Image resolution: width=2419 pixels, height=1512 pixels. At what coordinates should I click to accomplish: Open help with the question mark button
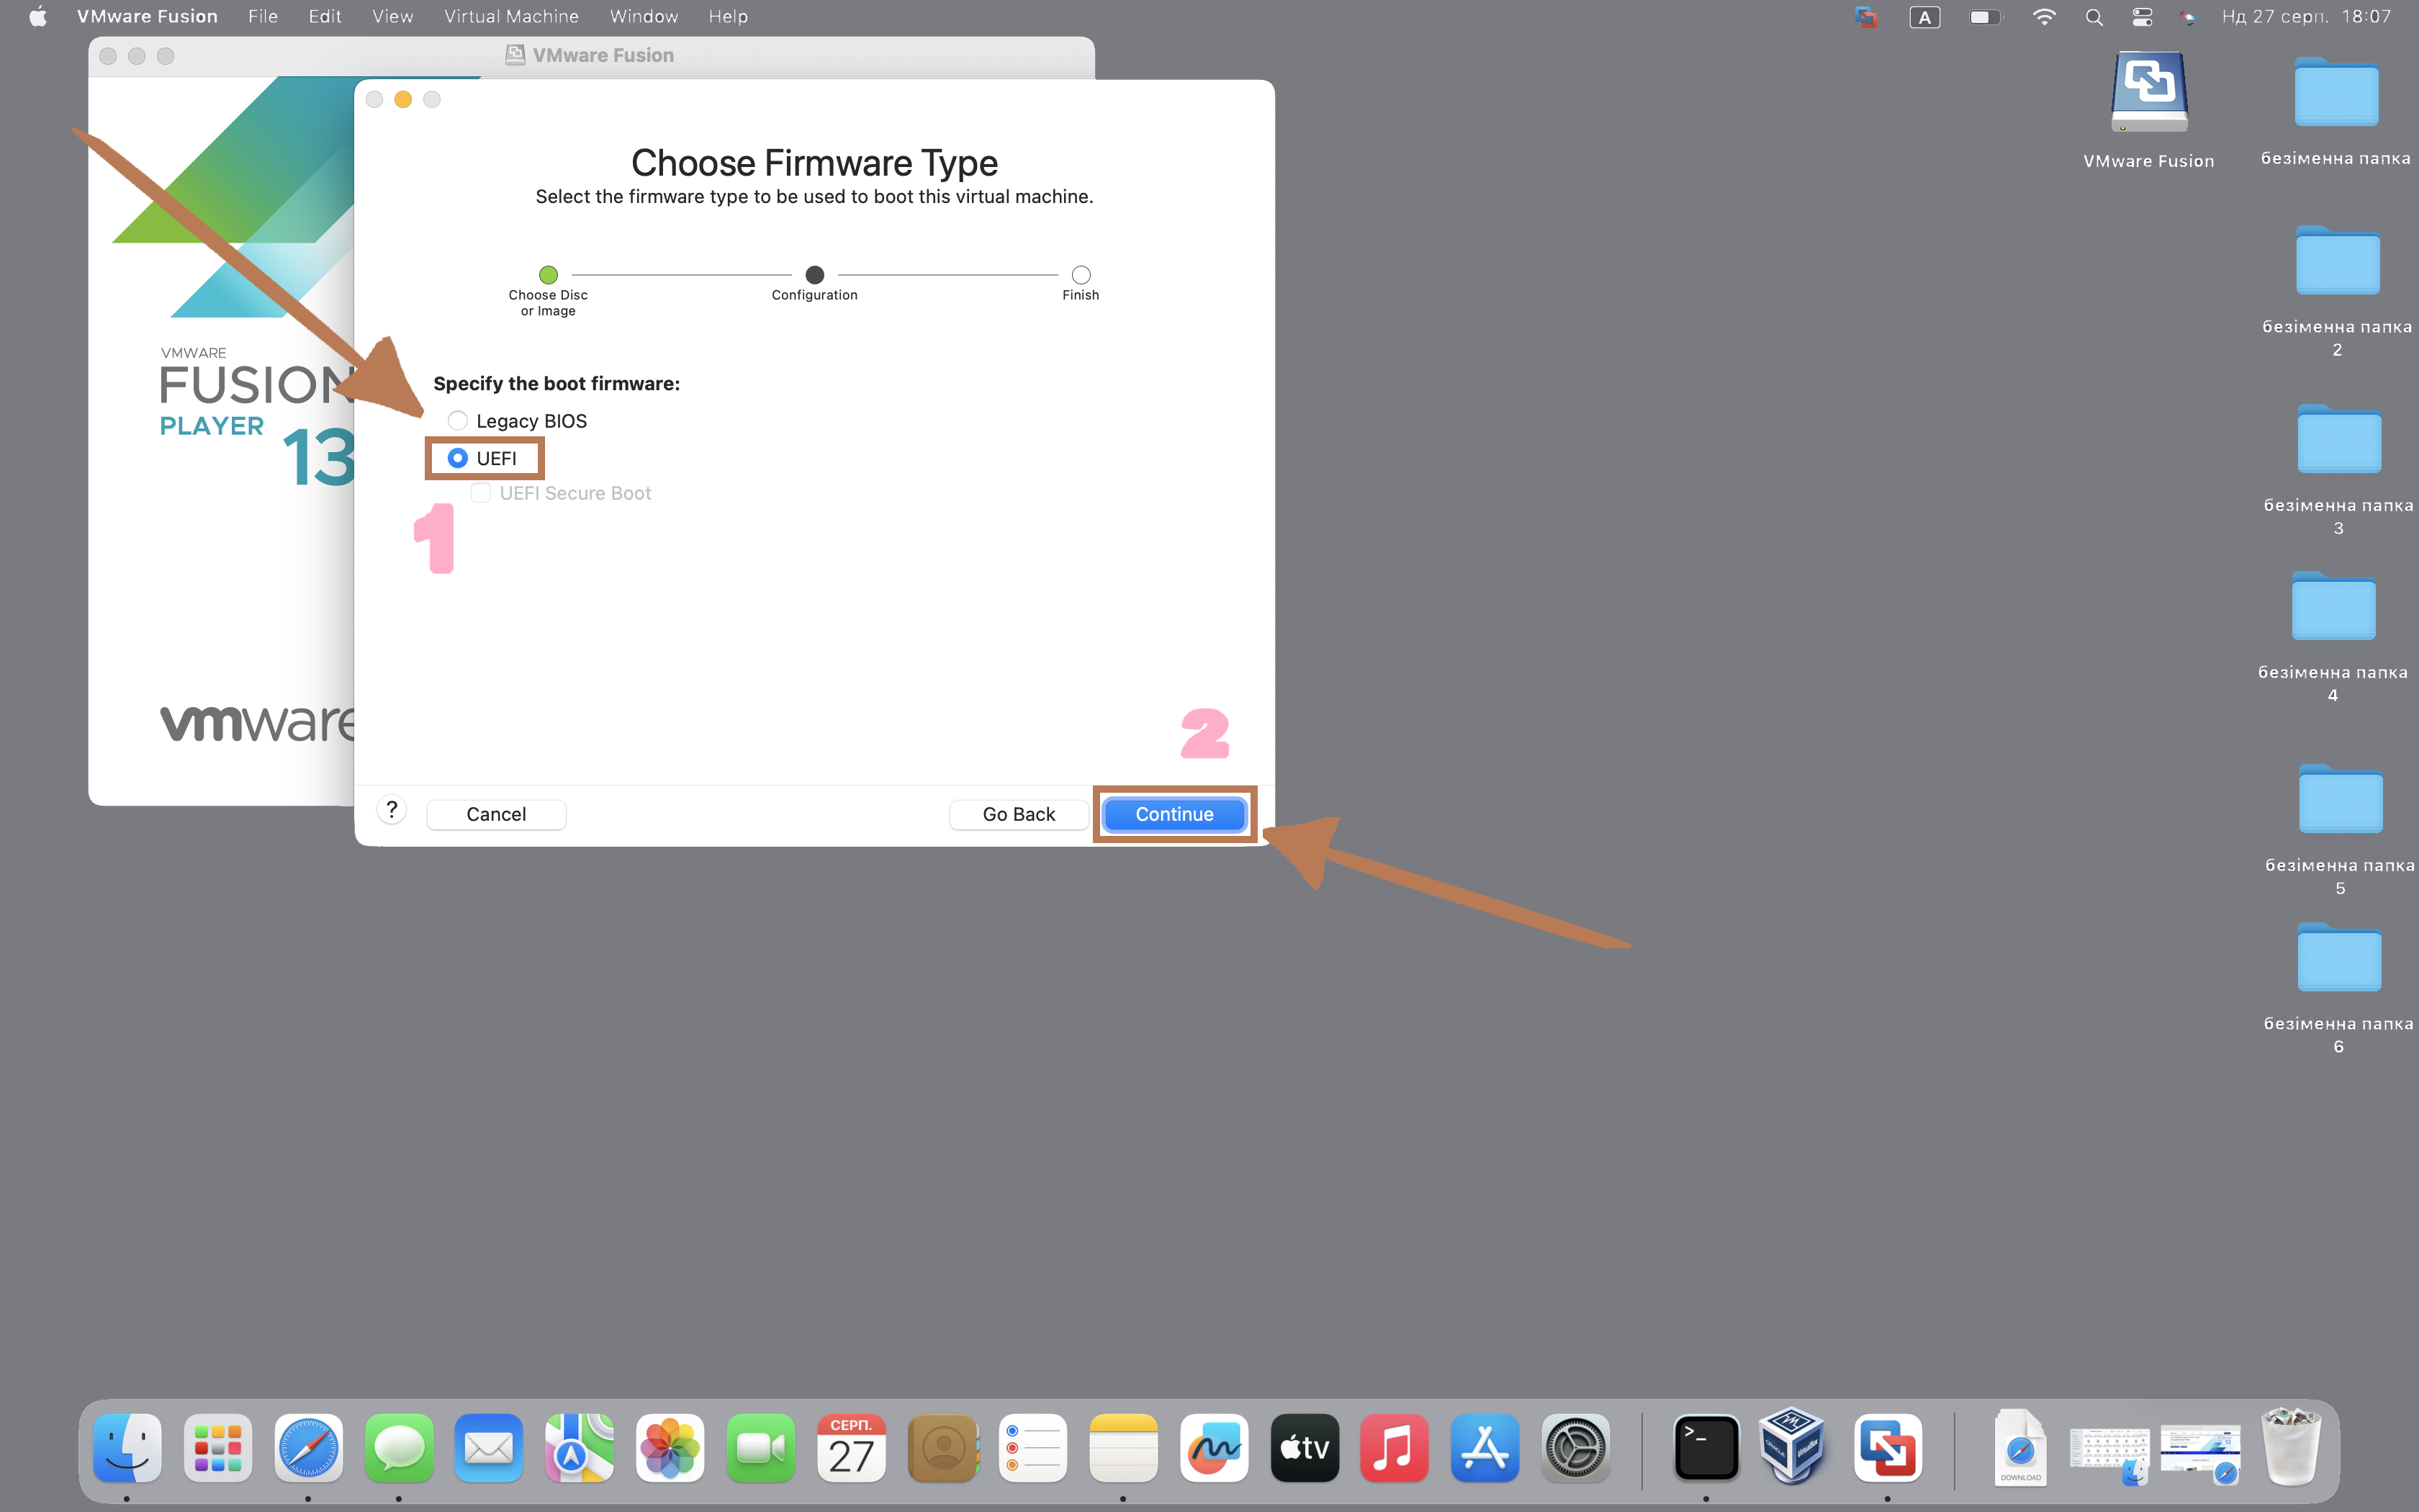point(392,810)
